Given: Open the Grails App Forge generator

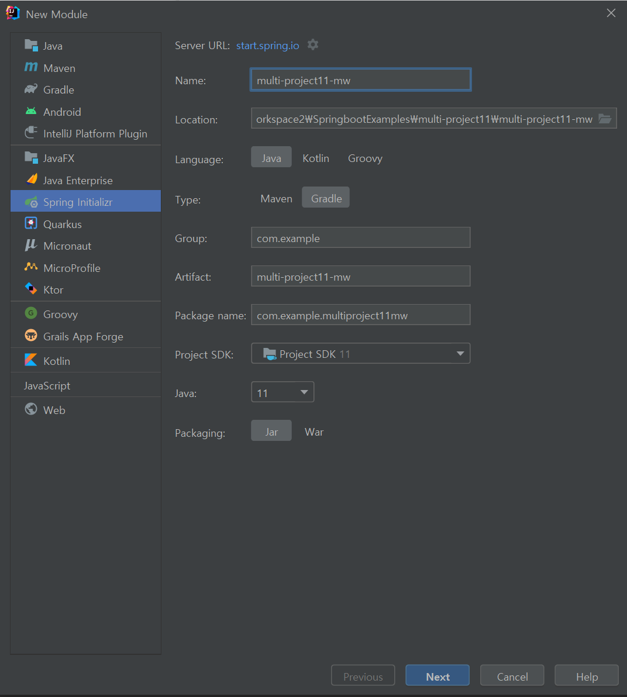Looking at the screenshot, I should 83,336.
